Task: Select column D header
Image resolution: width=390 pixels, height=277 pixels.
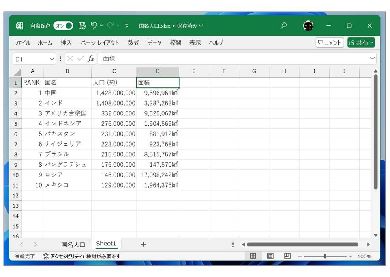Action: click(x=157, y=71)
